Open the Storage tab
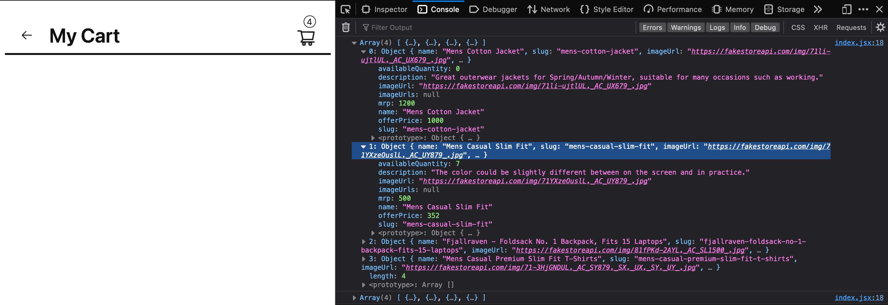 [784, 9]
